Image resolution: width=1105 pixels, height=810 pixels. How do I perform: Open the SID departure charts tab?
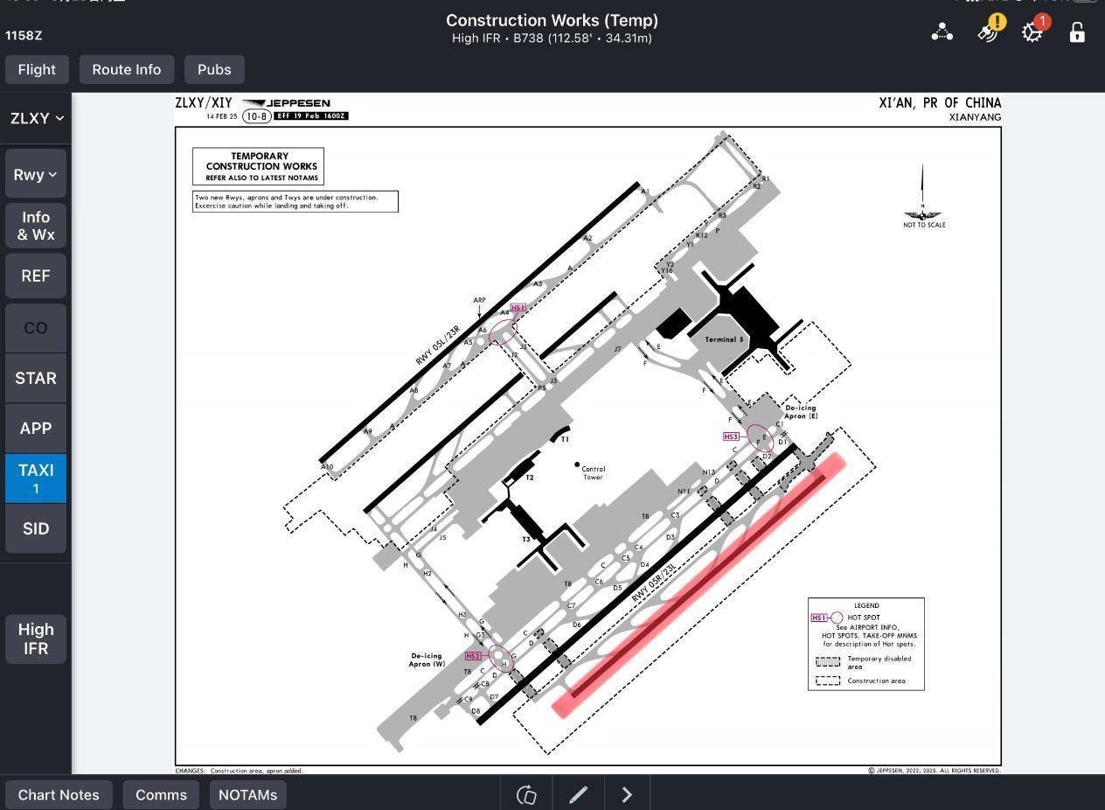(36, 528)
